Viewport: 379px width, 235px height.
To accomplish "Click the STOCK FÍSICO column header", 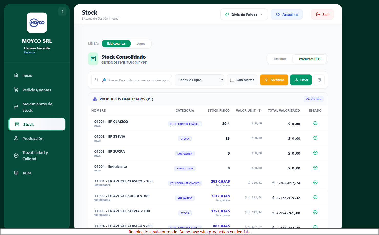I will [219, 111].
